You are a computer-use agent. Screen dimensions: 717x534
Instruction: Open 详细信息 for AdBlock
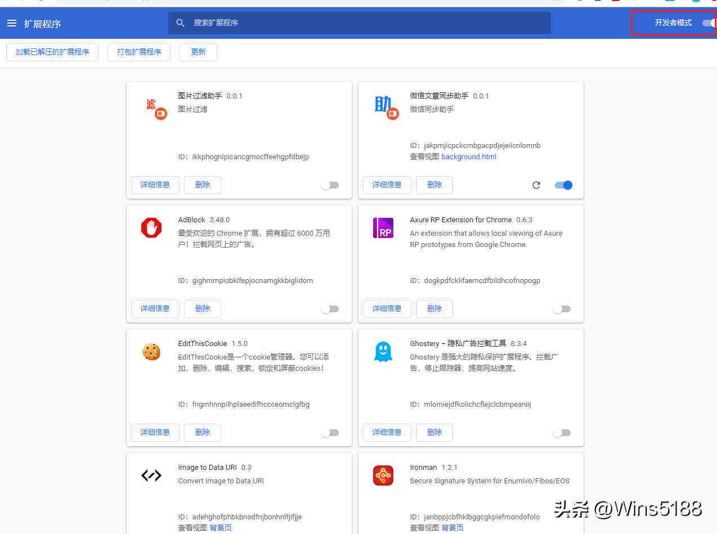[x=155, y=308]
